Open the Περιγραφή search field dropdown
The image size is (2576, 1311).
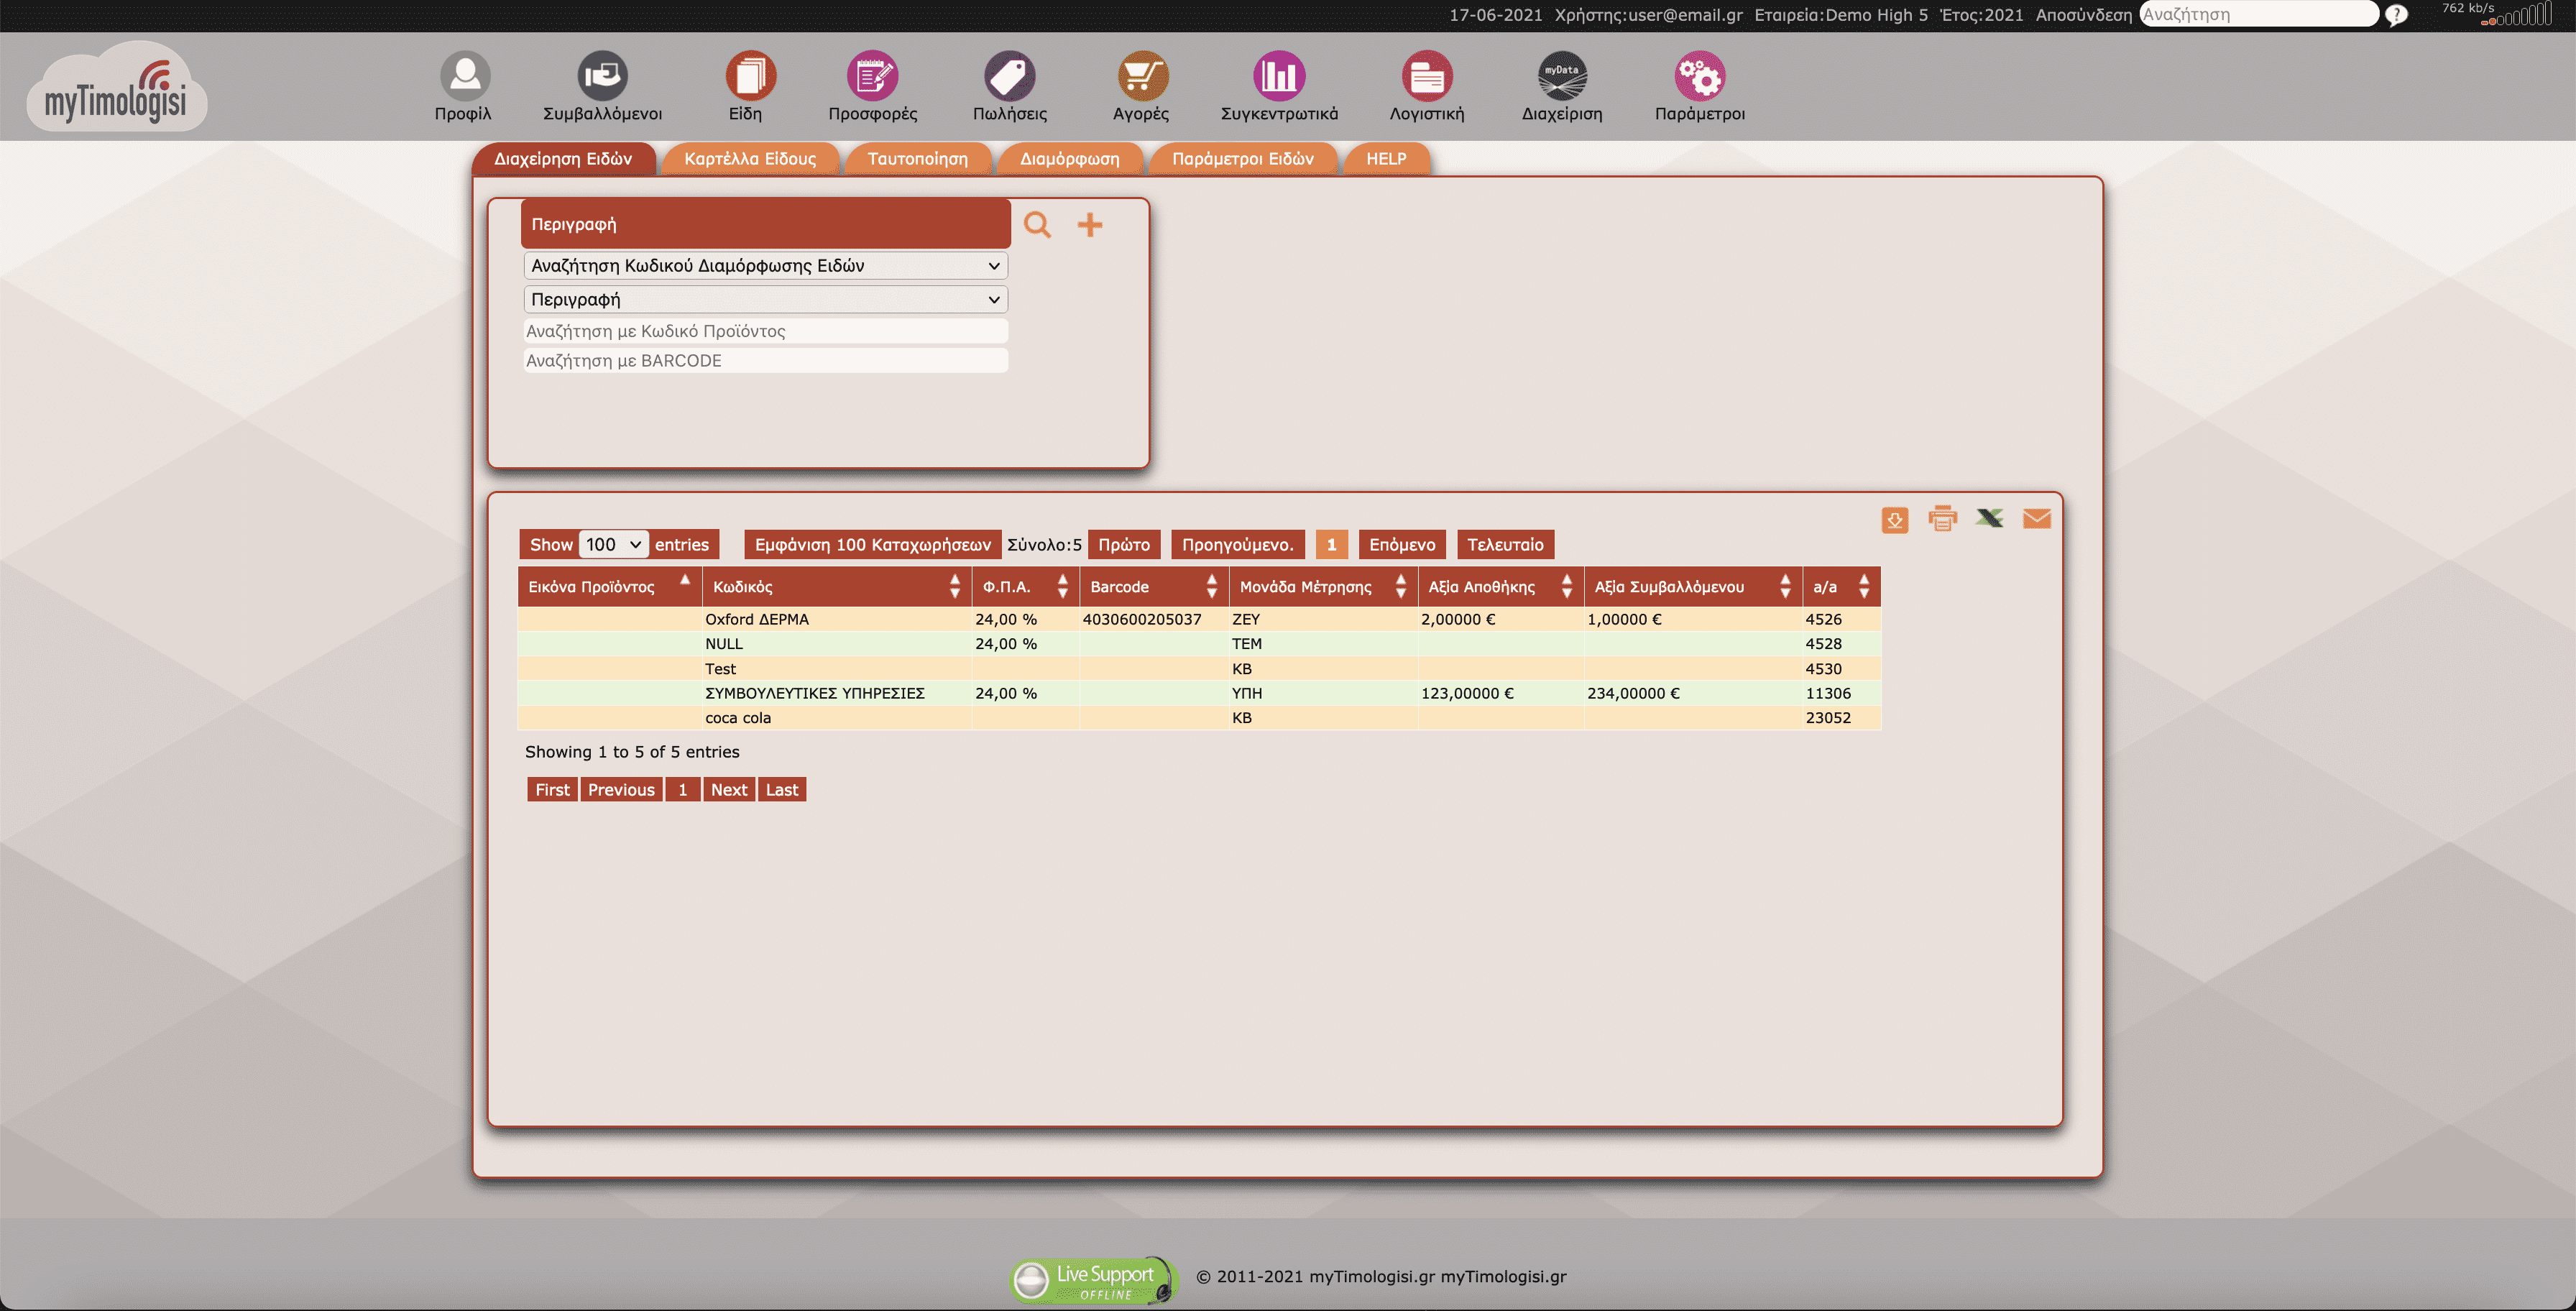coord(764,299)
